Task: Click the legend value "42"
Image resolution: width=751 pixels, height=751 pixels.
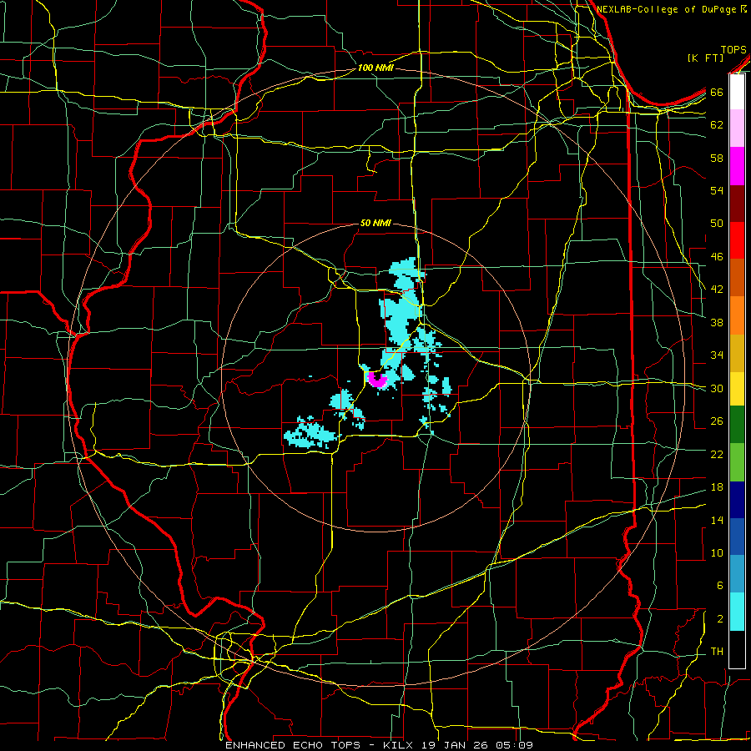Action: [x=717, y=290]
